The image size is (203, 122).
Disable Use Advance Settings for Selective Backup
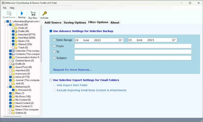click(51, 31)
